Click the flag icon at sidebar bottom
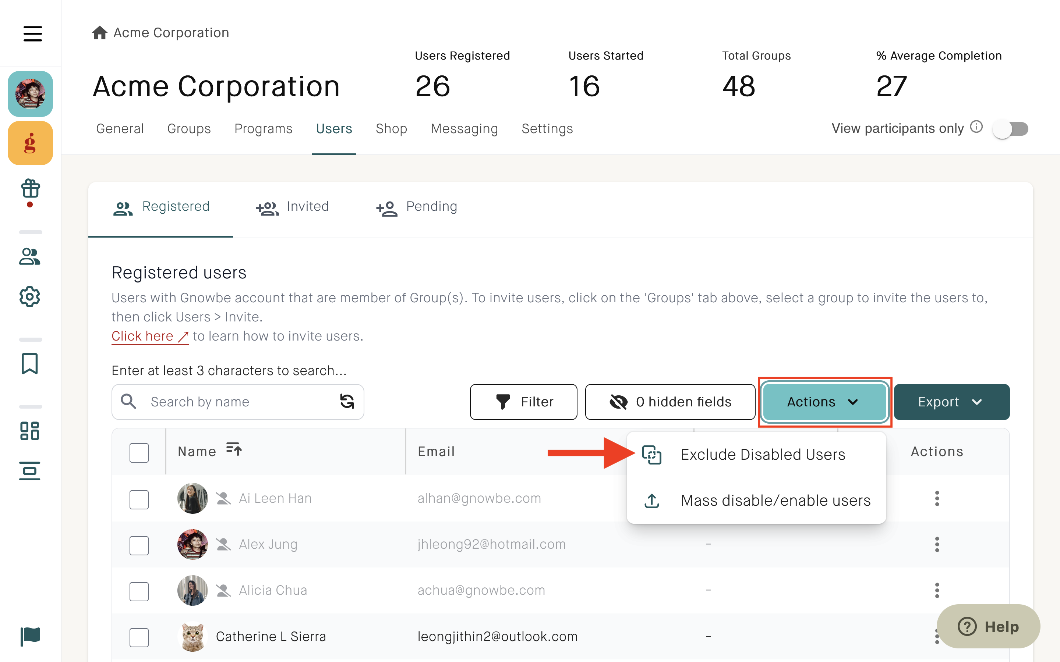 click(x=30, y=636)
